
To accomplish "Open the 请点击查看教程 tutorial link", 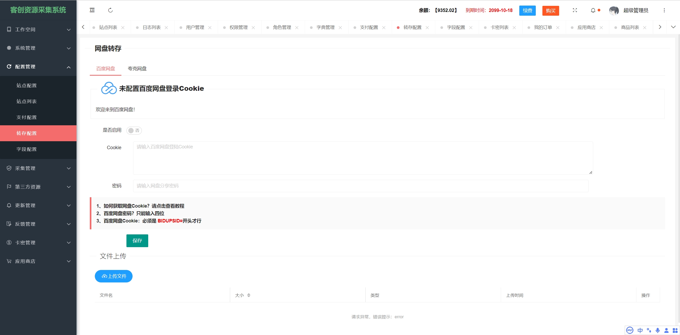I will 168,206.
